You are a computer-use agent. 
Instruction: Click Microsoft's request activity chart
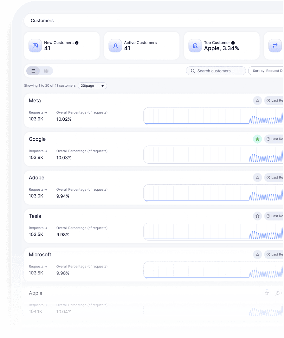click(213, 270)
